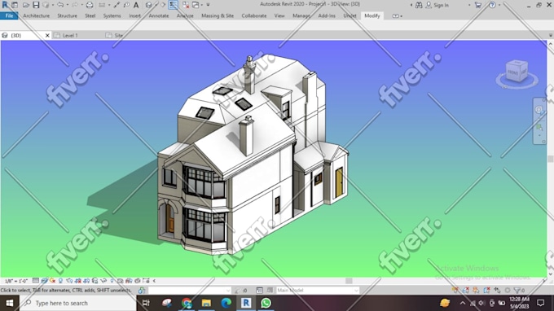This screenshot has width=554, height=311.
Task: Switch to the Architecture ribbon tab
Action: (x=37, y=16)
